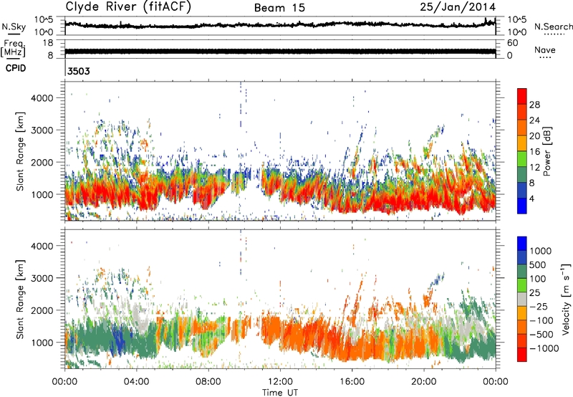Select the "CPID" row label
Screen dimensions: 573x397
(x=16, y=68)
